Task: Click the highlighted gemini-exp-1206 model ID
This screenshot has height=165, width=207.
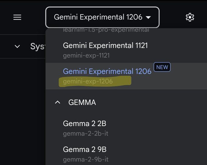Action: point(88,81)
